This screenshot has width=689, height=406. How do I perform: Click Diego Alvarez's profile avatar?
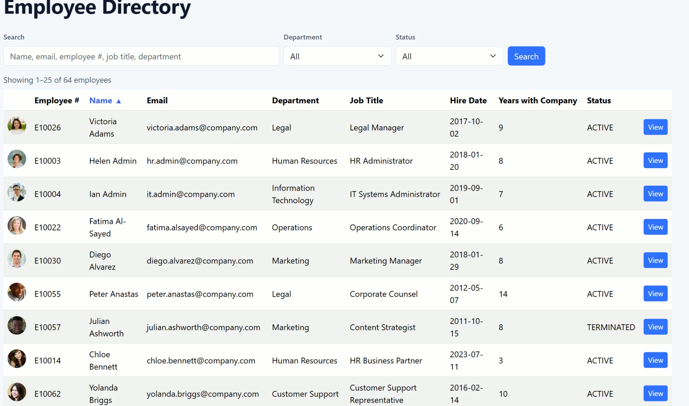click(x=17, y=259)
